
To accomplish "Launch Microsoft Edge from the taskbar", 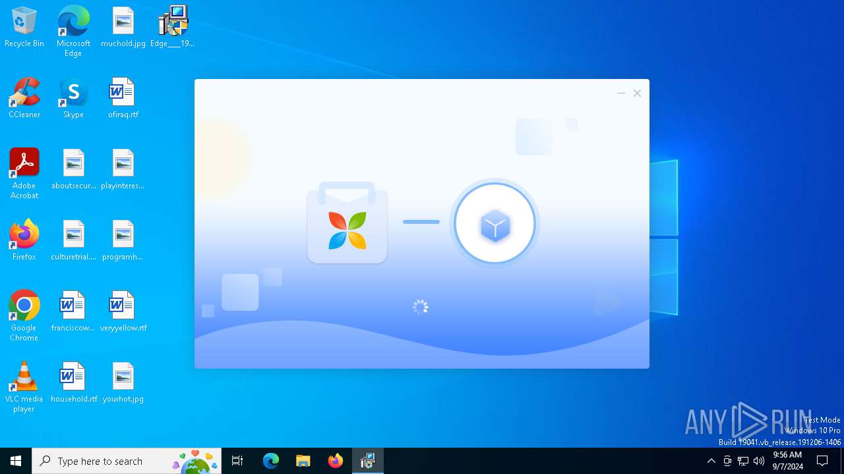I will 271,461.
